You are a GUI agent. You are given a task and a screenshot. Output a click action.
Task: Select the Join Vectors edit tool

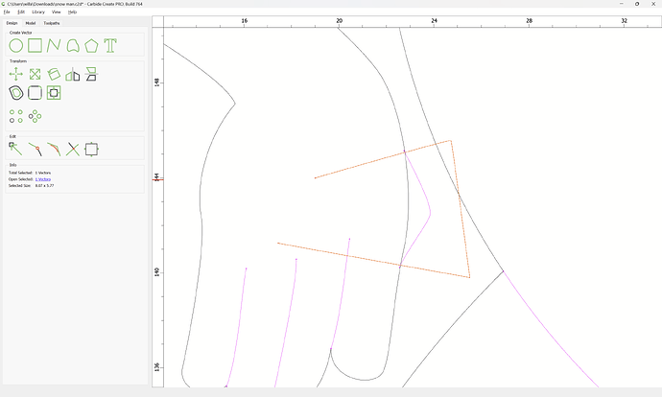[x=35, y=149]
